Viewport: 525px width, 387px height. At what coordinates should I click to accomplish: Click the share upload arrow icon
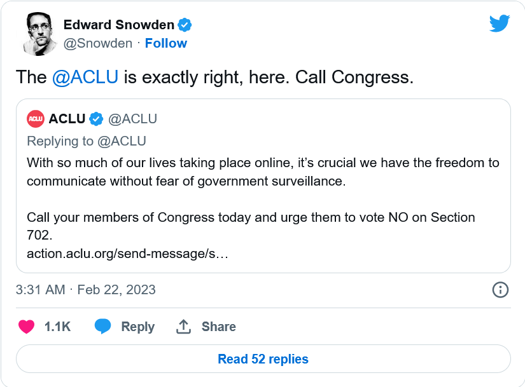pos(183,327)
